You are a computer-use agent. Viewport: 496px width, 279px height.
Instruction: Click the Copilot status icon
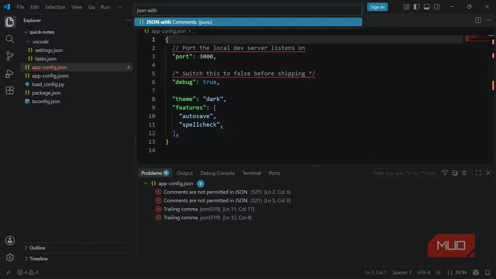pos(476,272)
